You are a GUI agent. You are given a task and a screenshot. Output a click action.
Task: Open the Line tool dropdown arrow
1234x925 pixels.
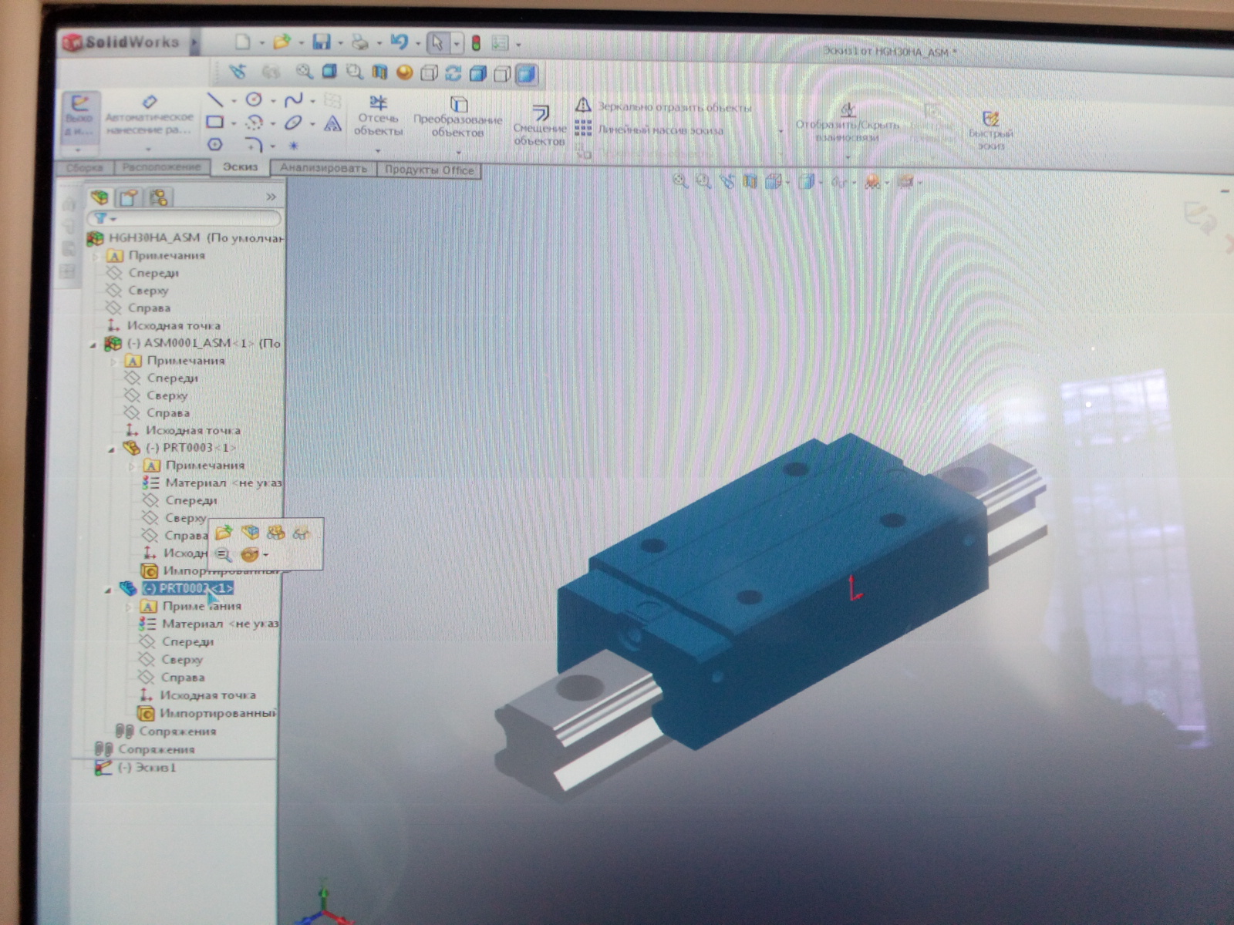[x=234, y=101]
